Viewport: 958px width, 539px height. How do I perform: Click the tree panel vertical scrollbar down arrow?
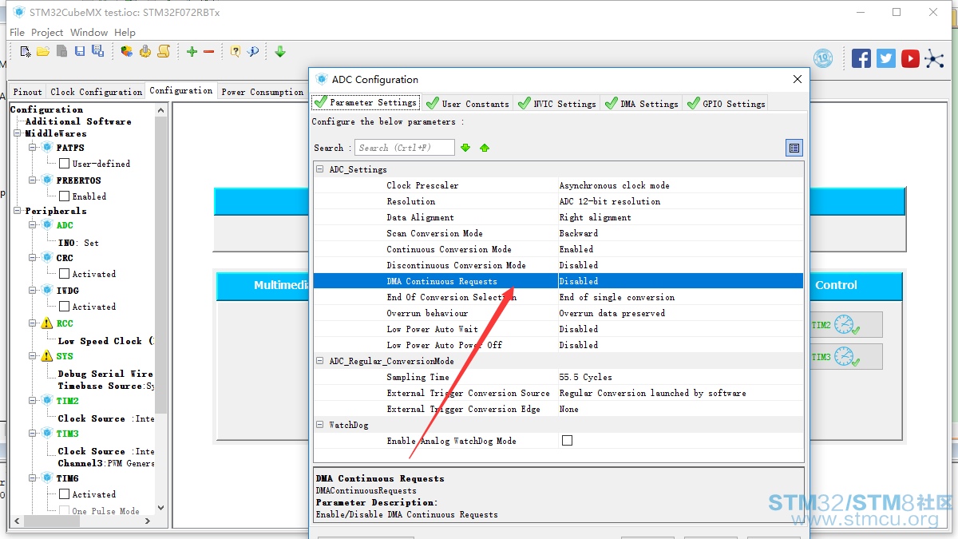click(160, 507)
